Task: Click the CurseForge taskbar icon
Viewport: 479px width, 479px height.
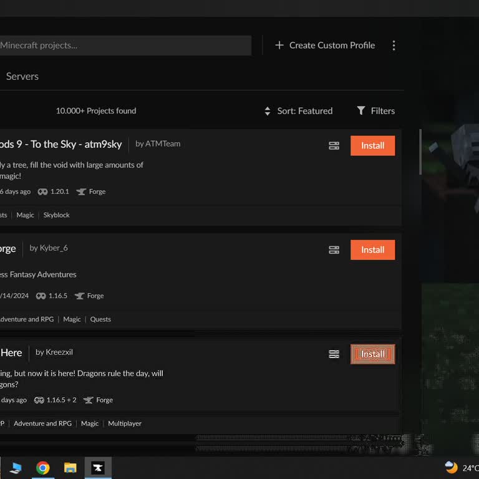Action: click(x=98, y=468)
